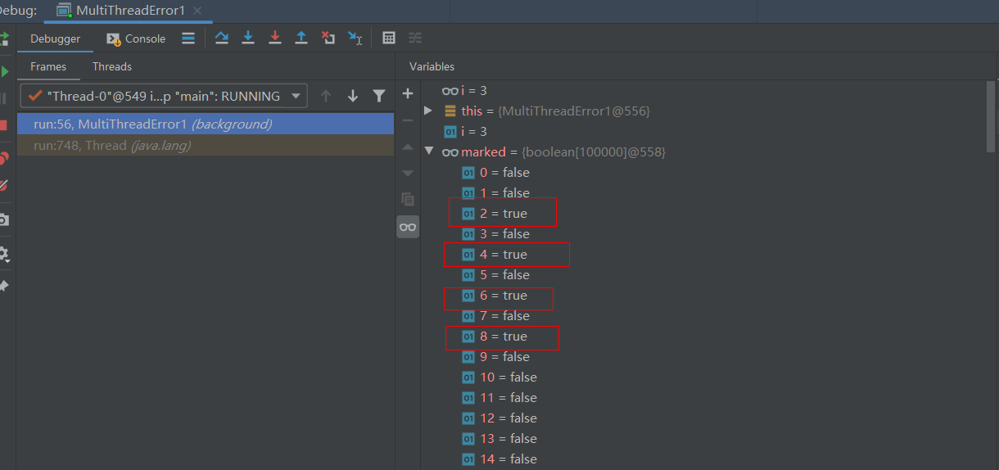Select array element '0 = false'

tap(495, 172)
